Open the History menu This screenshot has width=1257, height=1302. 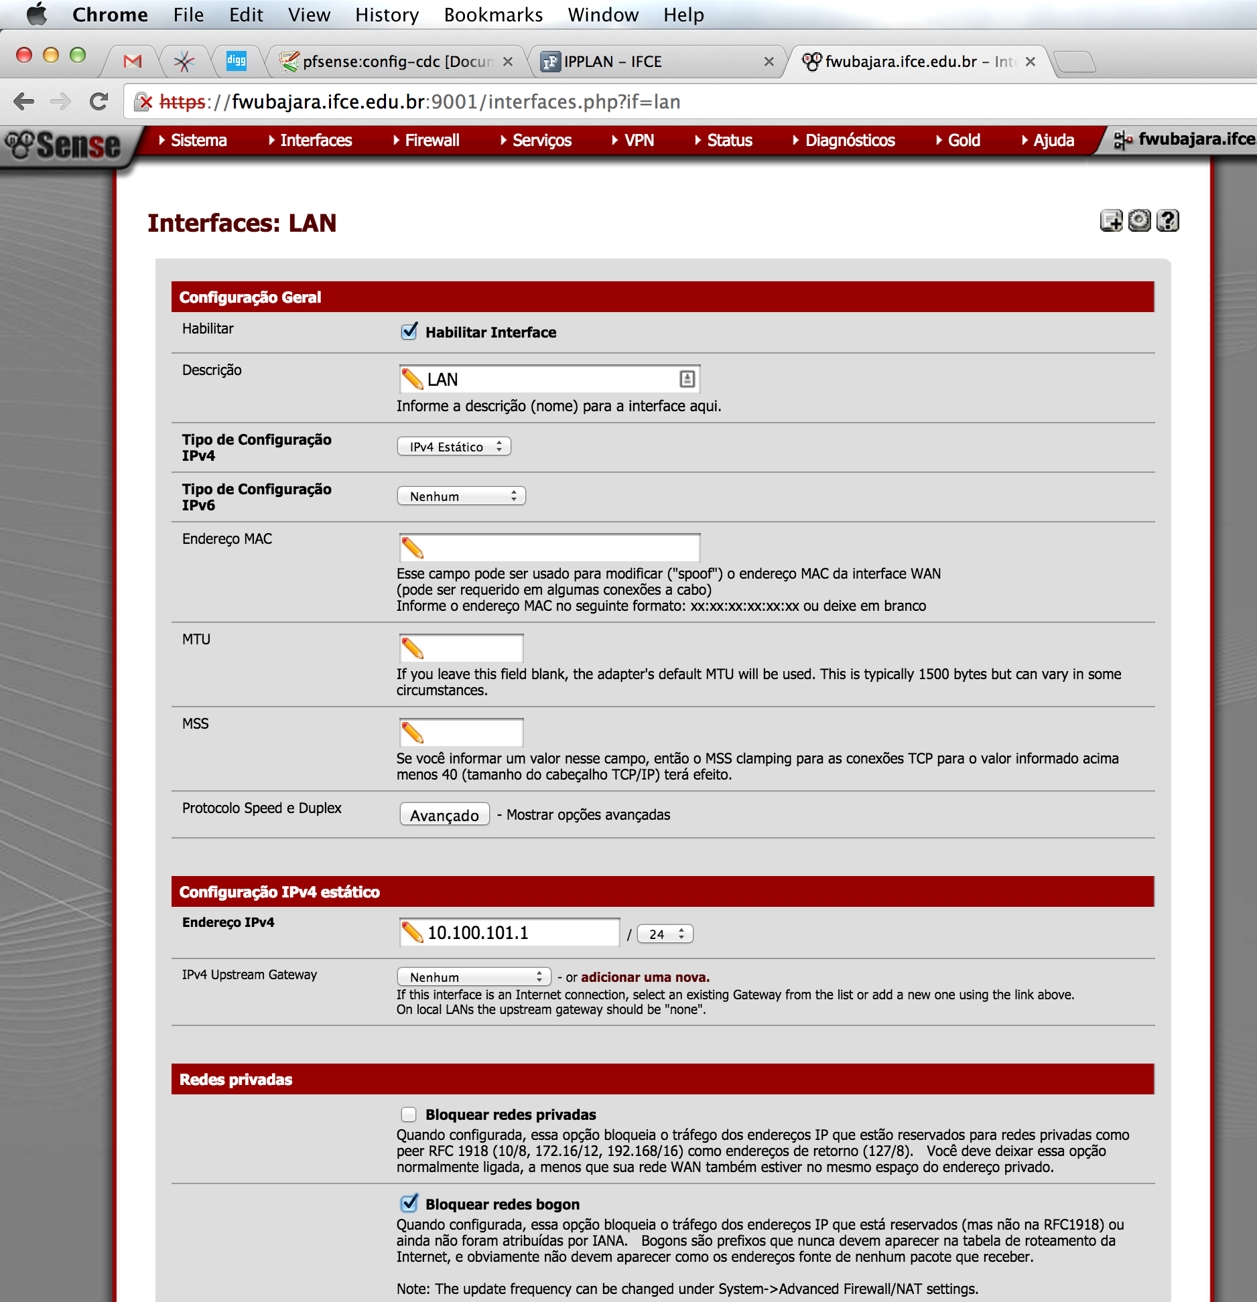pos(387,15)
